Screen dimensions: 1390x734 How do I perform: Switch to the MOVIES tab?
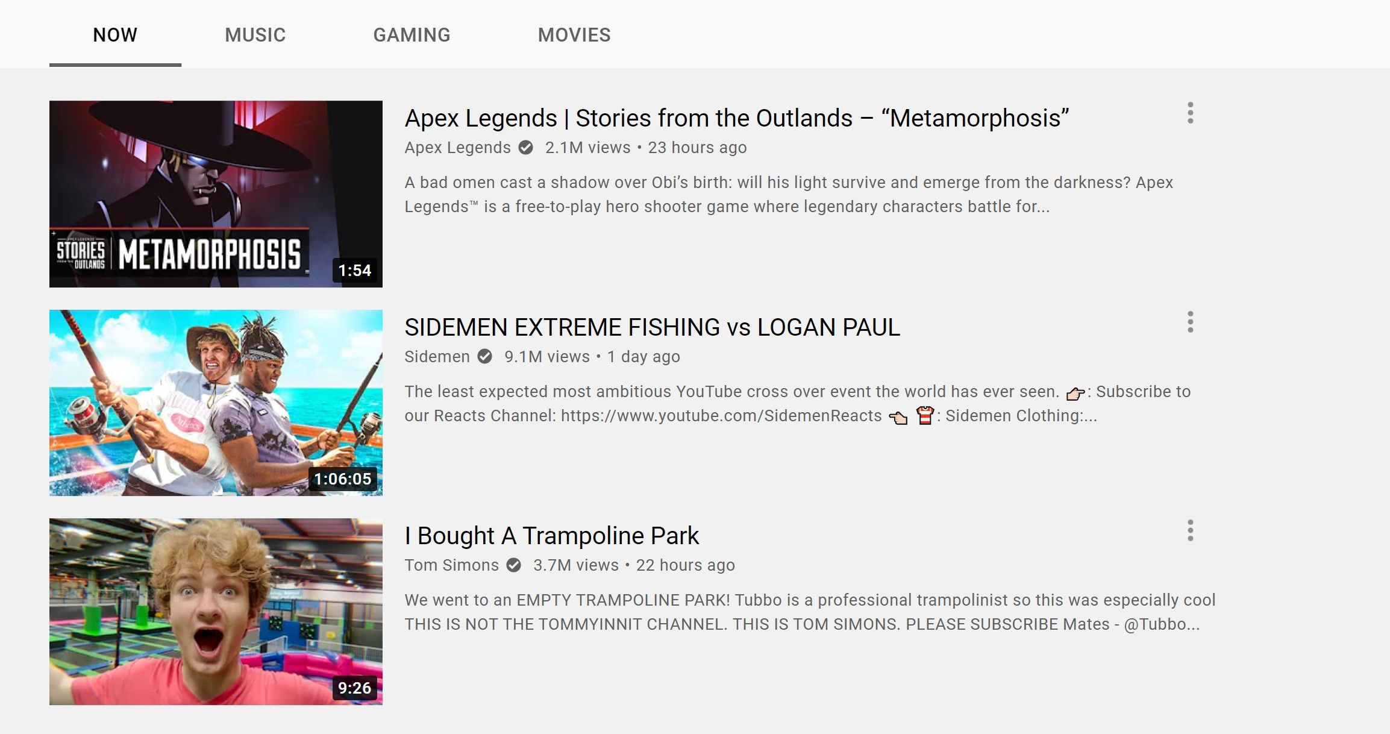574,35
